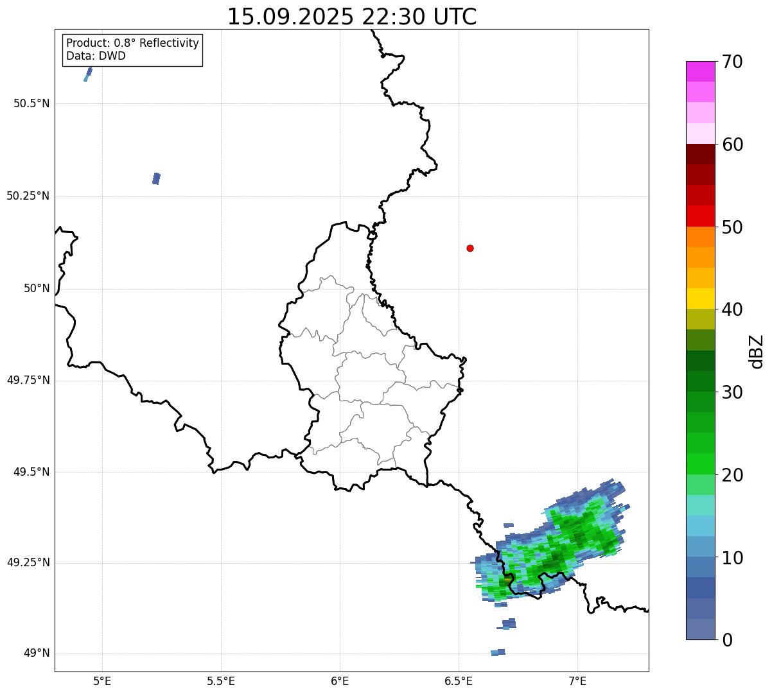Image resolution: width=772 pixels, height=694 pixels.
Task: Click the 50.5°N latitude label
Action: tap(31, 103)
